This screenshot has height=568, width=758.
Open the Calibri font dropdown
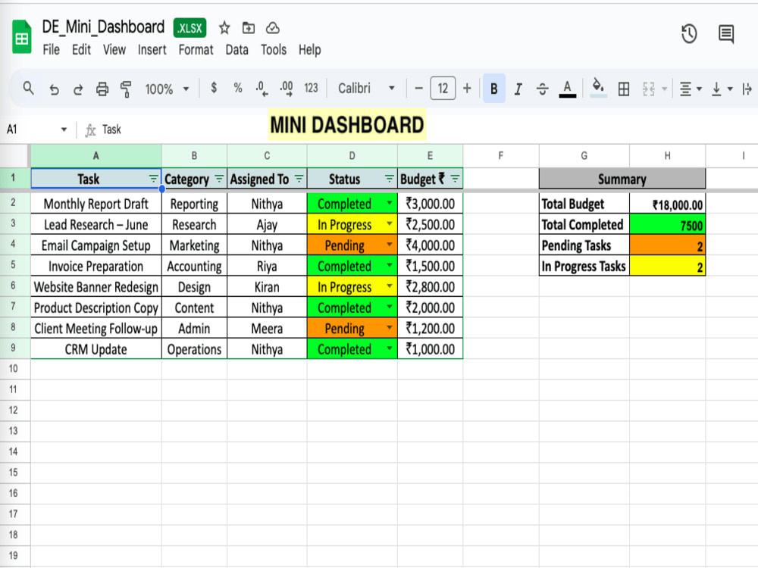pyautogui.click(x=366, y=89)
